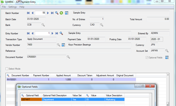
Task: Click scroll up arrow of document grid
Action: click(x=168, y=75)
